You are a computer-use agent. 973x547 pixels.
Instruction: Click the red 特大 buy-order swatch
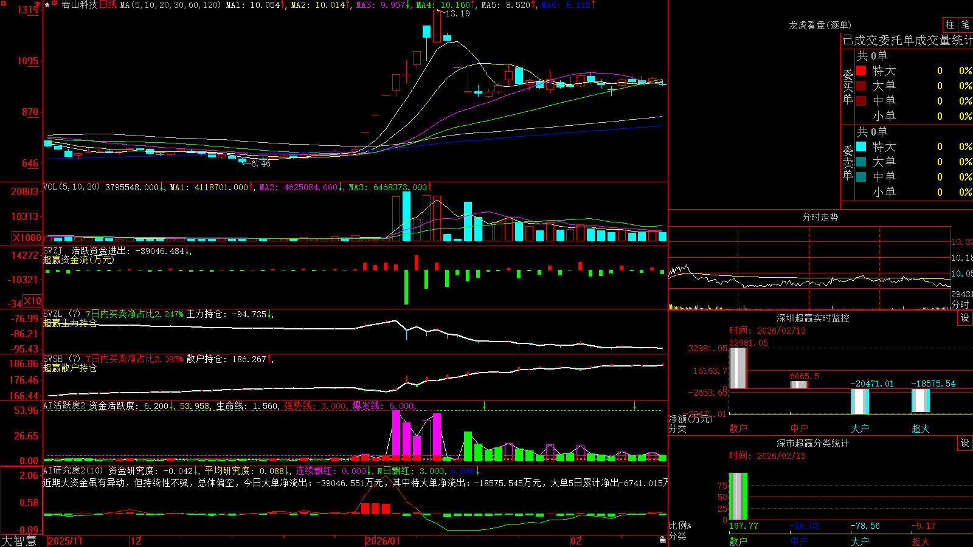(861, 71)
